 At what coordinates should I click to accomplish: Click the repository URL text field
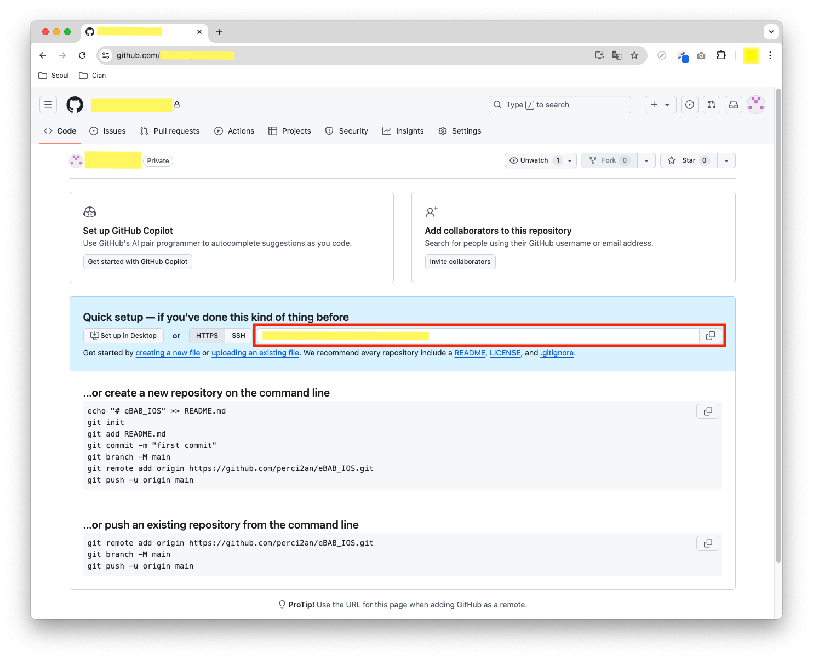(478, 336)
